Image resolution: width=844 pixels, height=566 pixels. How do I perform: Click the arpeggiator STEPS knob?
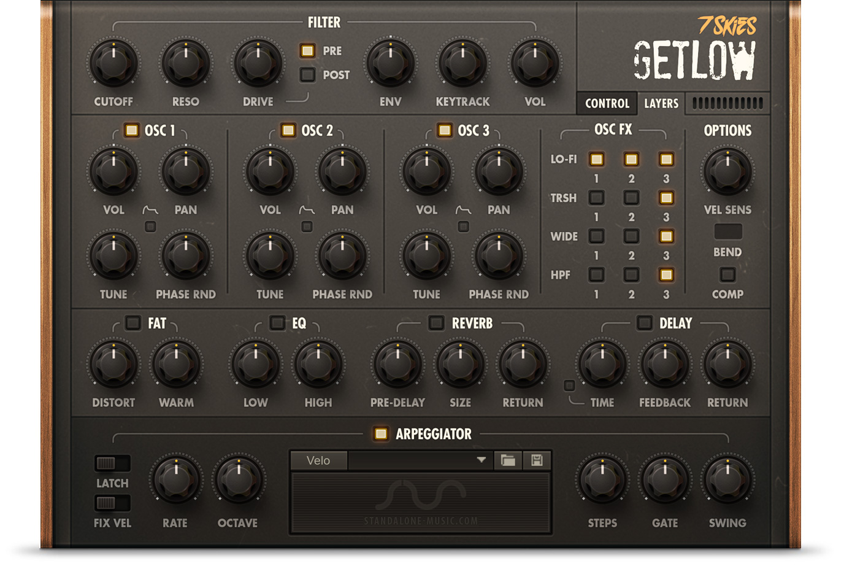point(602,480)
